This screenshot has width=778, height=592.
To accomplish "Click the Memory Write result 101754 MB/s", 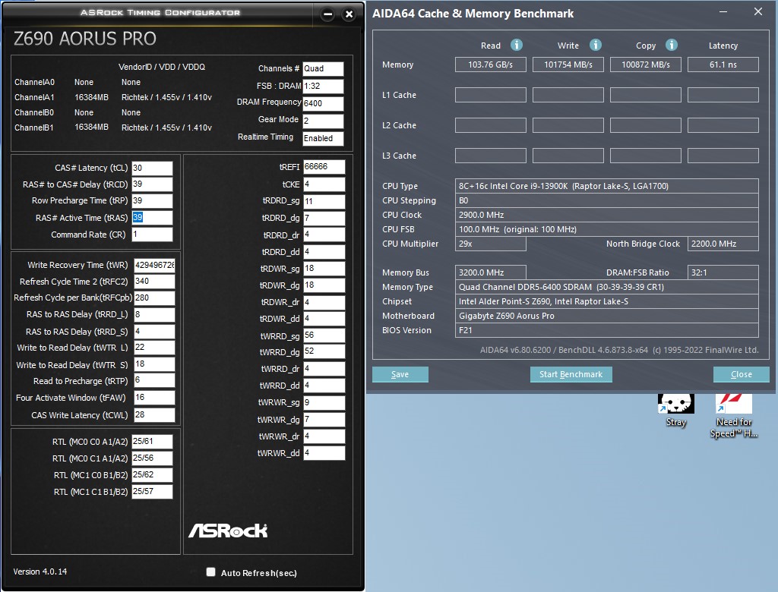I will [568, 65].
